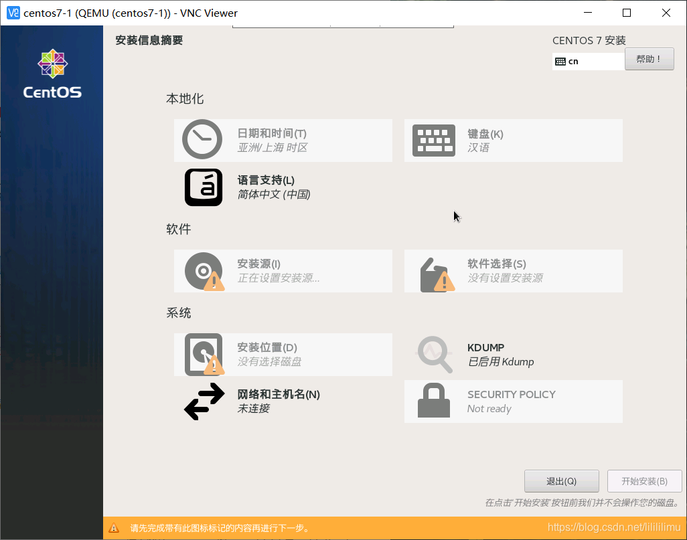Click the 系统 section heading
Screen dimensions: 687x540
click(x=179, y=312)
